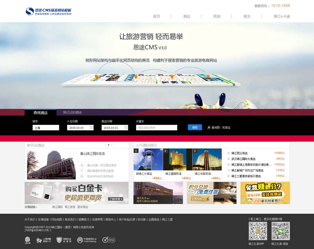Click 了解详情 on the 白金卡 banner
Screen dimensions: 314x249
click(116, 199)
